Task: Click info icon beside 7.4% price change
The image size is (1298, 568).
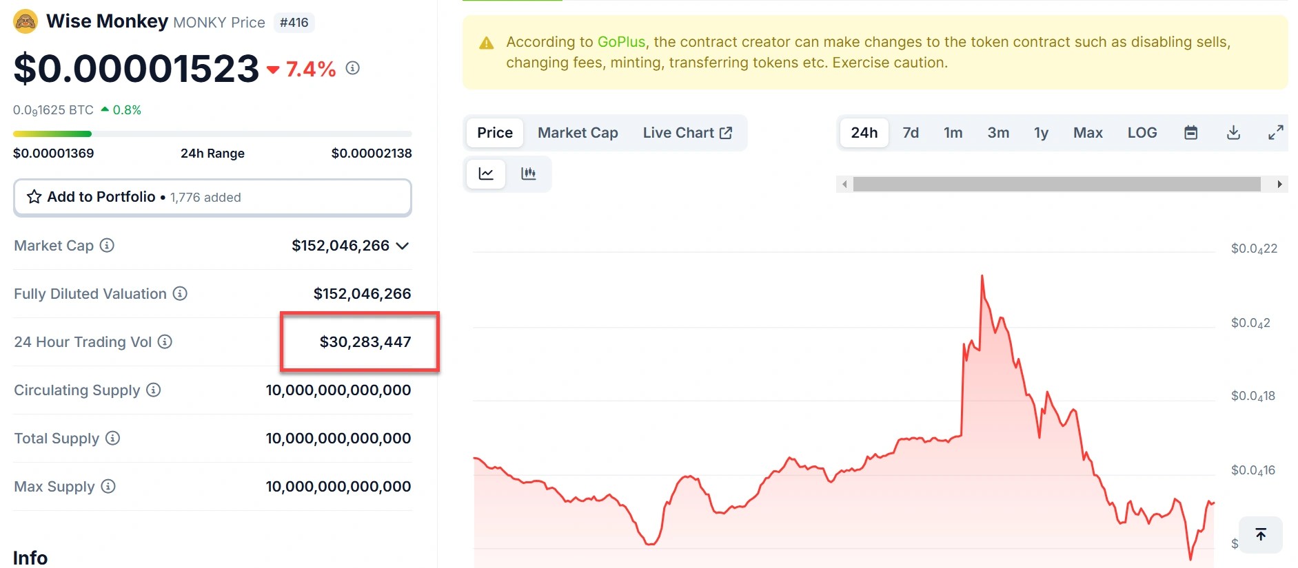Action: click(x=352, y=68)
